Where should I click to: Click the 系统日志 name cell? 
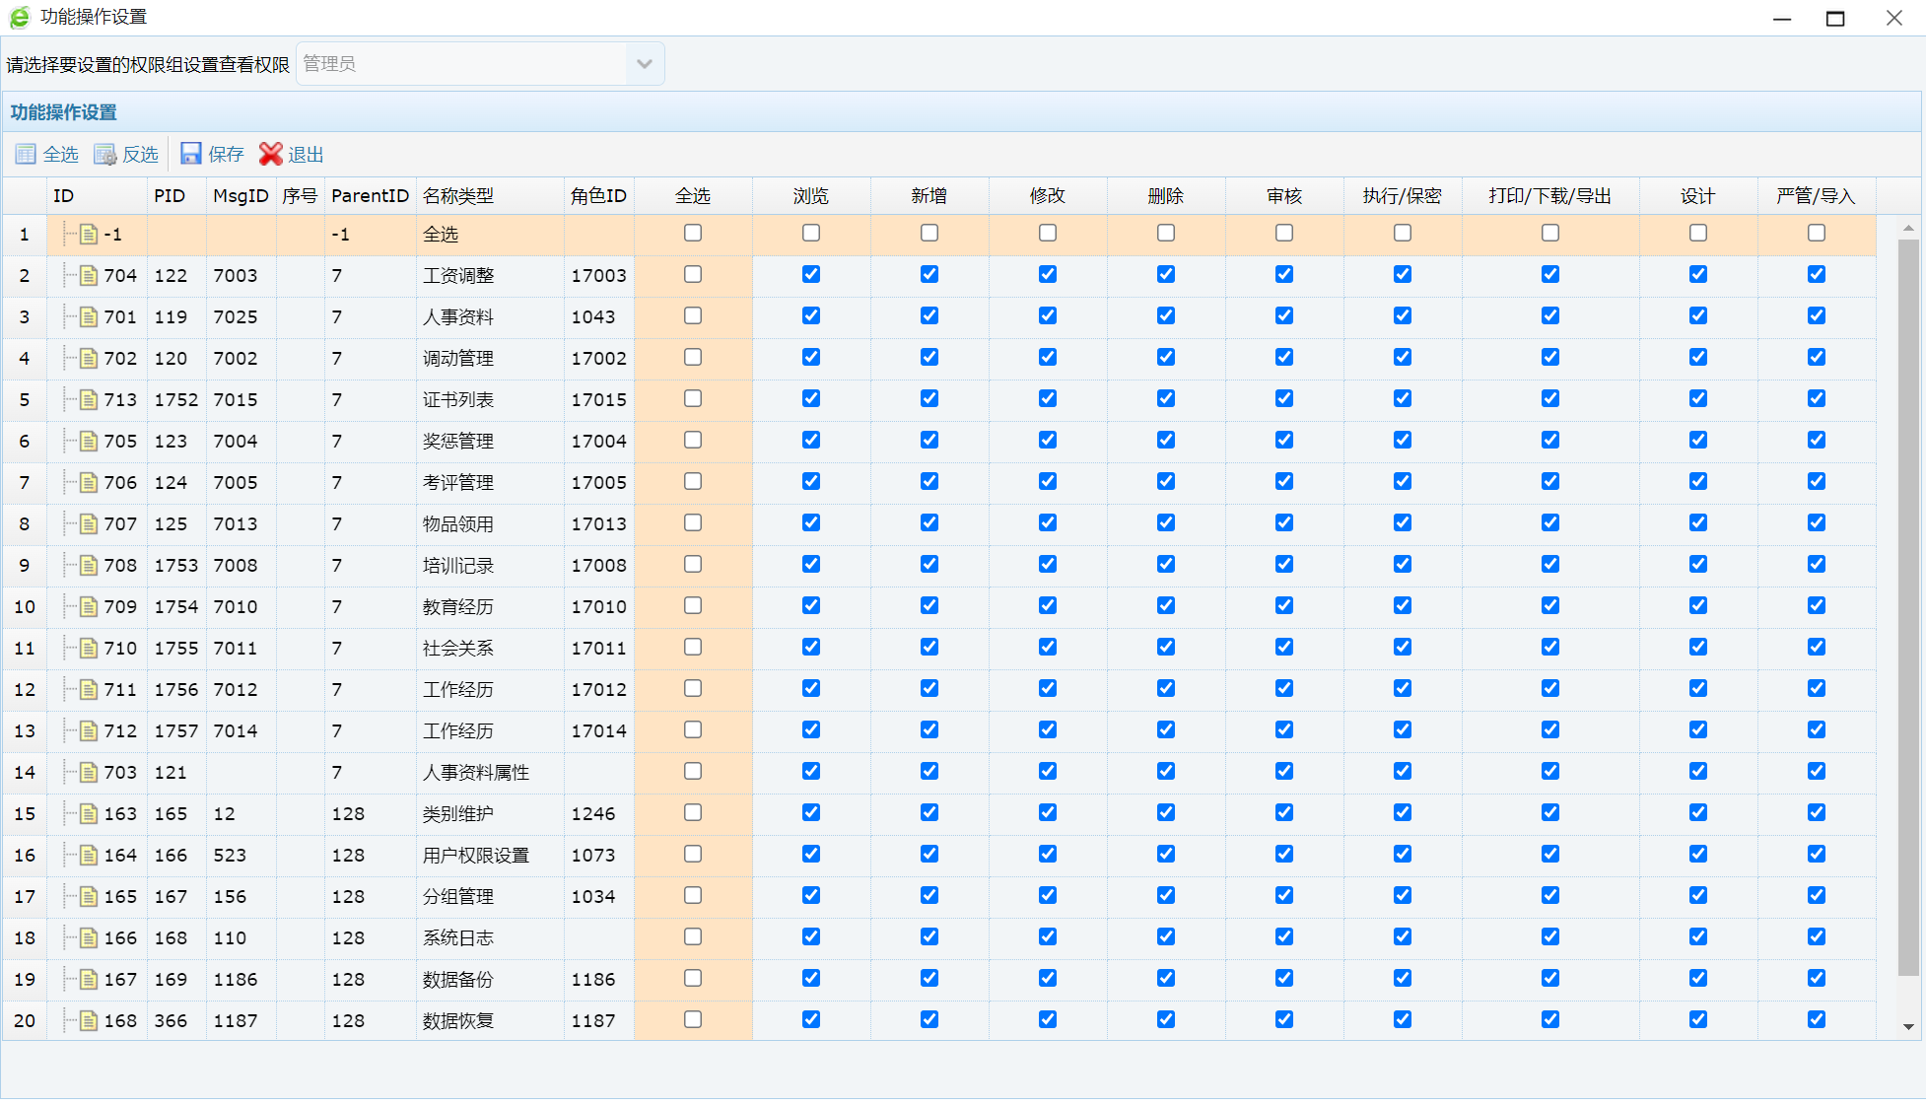point(458,937)
